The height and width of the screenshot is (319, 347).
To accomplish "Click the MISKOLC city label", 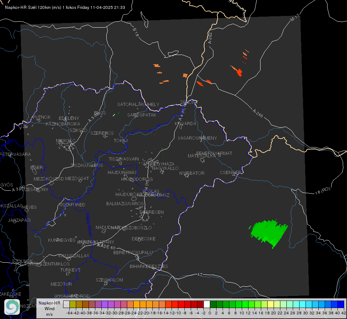I will tap(66, 141).
